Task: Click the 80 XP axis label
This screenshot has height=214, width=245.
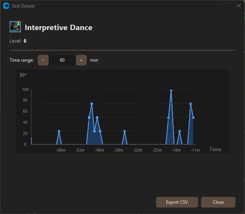Action: point(25,100)
